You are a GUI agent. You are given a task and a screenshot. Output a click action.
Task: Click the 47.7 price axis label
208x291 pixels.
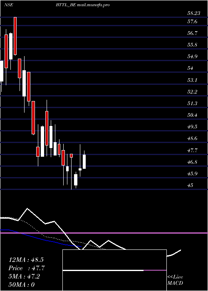coord(192,150)
